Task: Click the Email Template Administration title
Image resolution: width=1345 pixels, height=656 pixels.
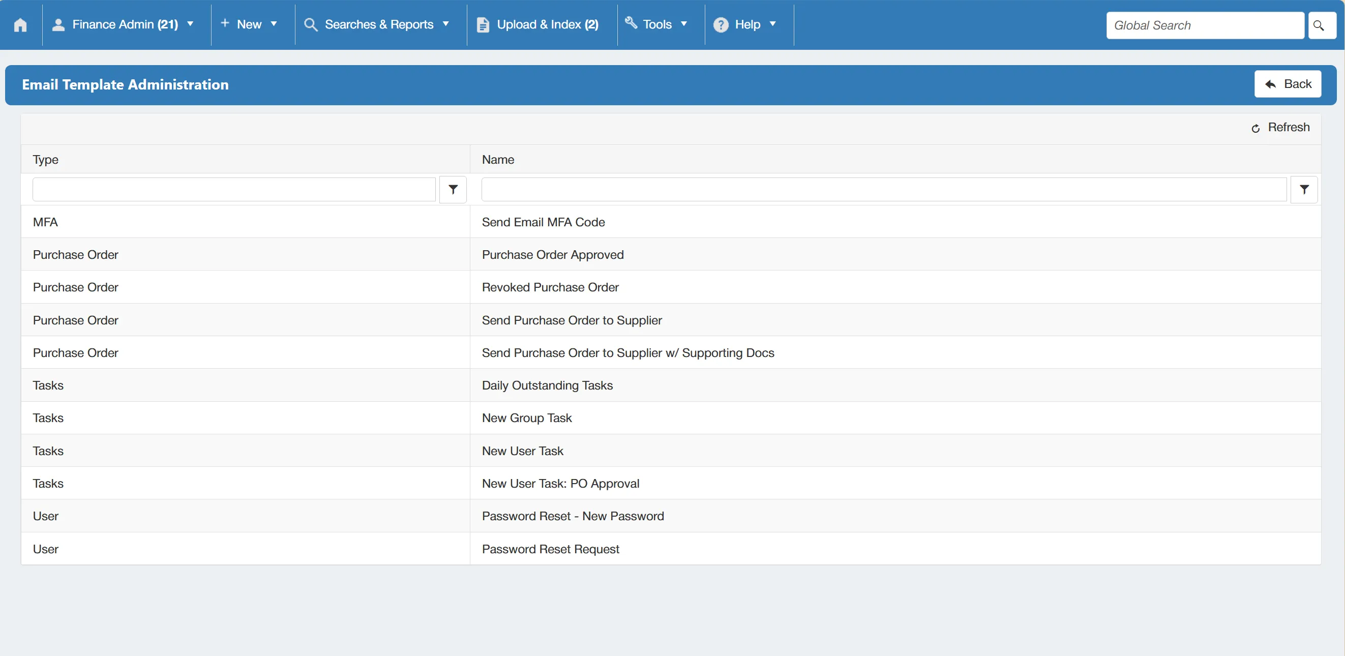Action: point(125,84)
